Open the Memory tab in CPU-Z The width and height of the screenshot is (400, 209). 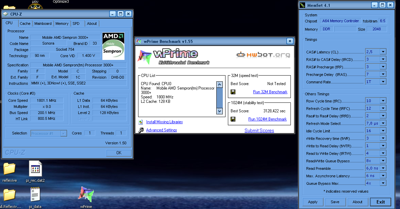(62, 23)
